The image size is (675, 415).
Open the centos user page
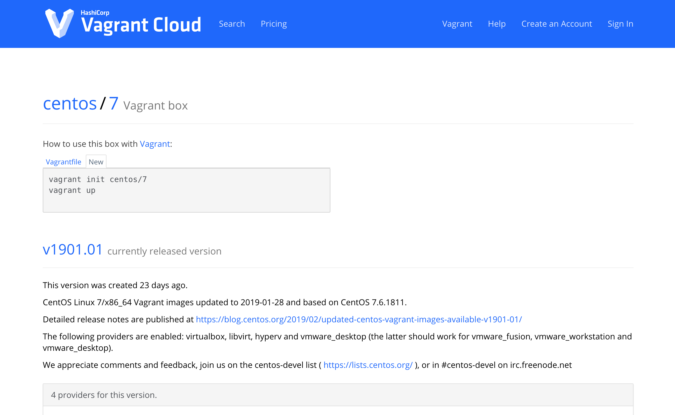70,104
